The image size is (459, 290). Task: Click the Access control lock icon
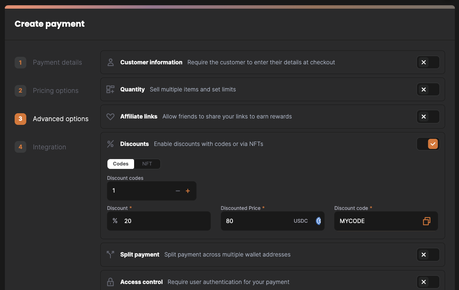[x=110, y=282]
